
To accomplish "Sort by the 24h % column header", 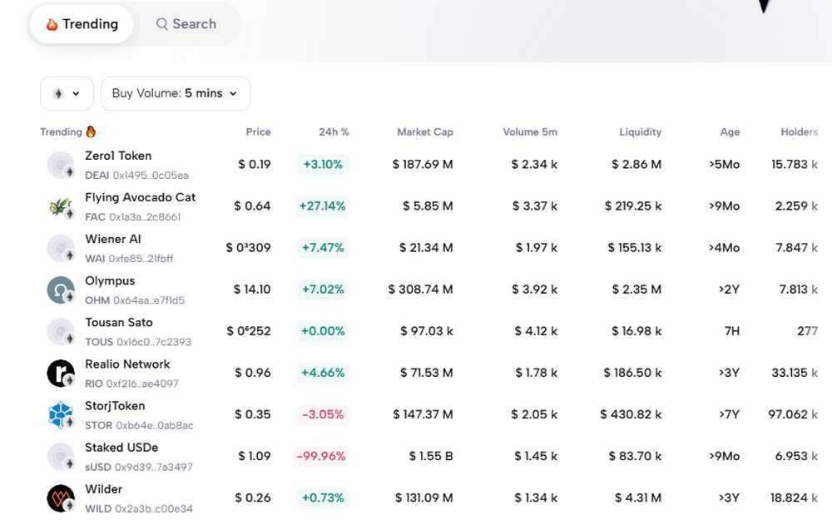I will (x=334, y=132).
